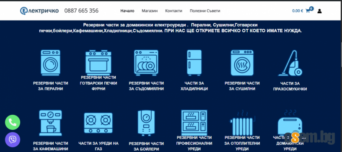342x152 pixels.
Task: Open РЕЗЕРВНИ ЧАСТИ ЗА БОЙЛЕРИ link
Action: pyautogui.click(x=146, y=146)
